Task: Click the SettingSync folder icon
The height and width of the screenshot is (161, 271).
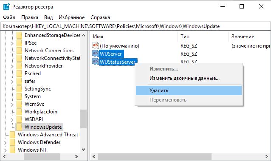Action: (x=20, y=89)
